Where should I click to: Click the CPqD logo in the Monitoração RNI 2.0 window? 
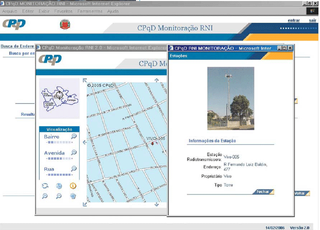pyautogui.click(x=50, y=60)
